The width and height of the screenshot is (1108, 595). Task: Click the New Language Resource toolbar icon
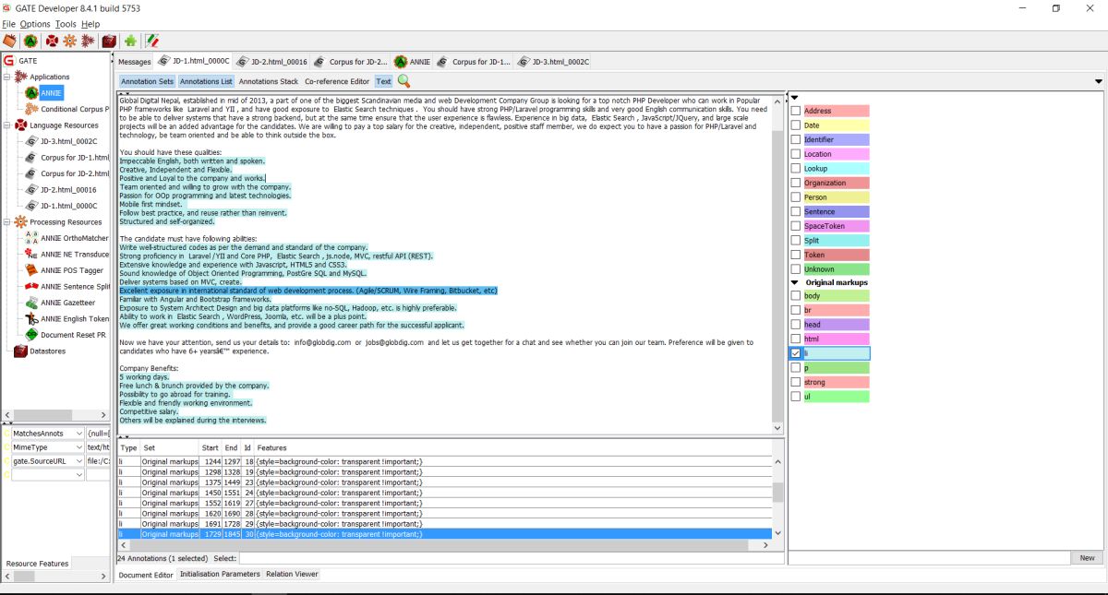click(53, 41)
